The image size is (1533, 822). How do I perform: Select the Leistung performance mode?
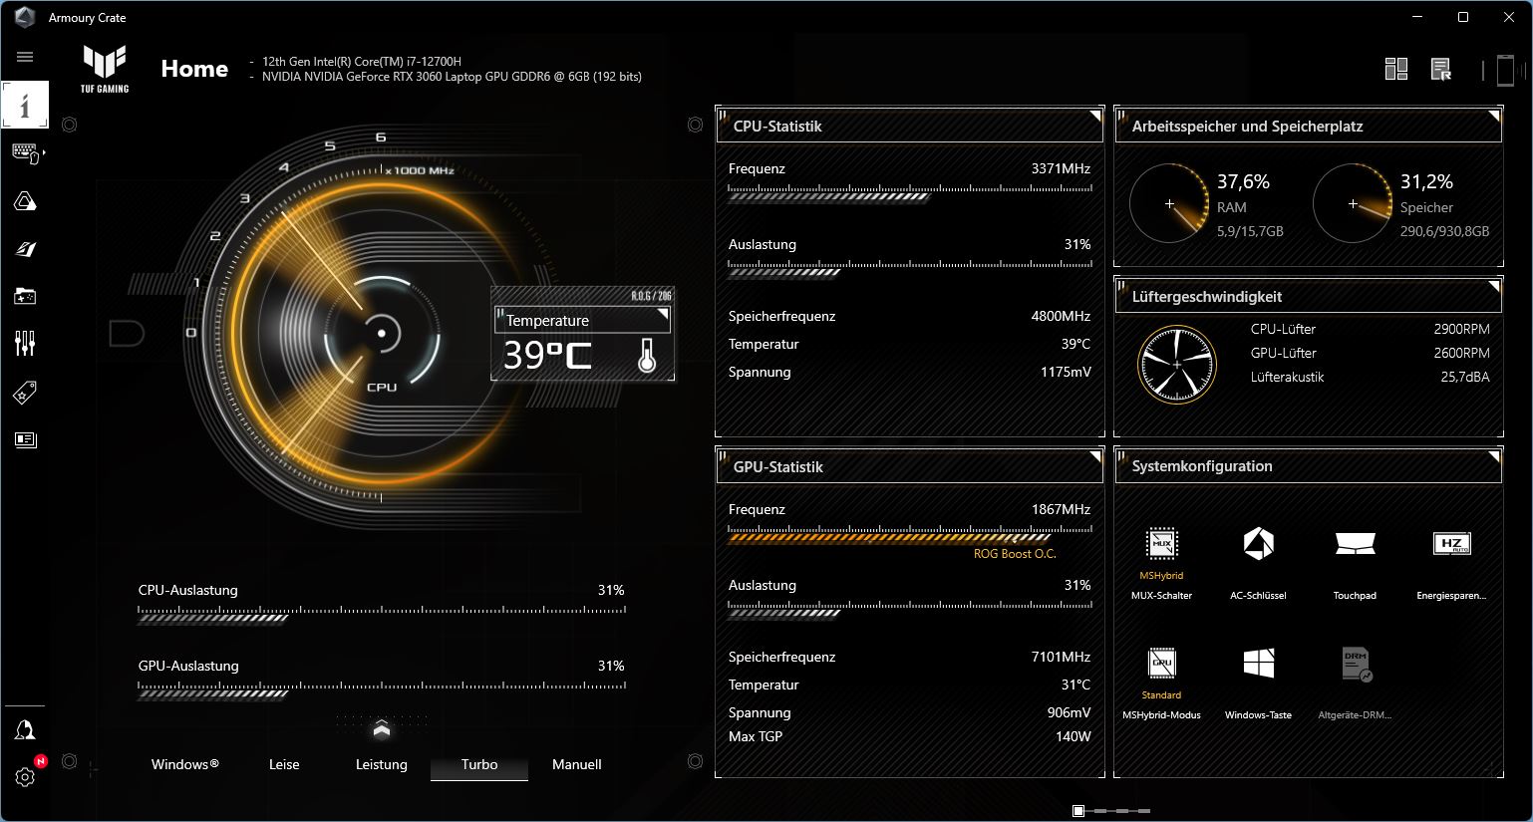(381, 764)
